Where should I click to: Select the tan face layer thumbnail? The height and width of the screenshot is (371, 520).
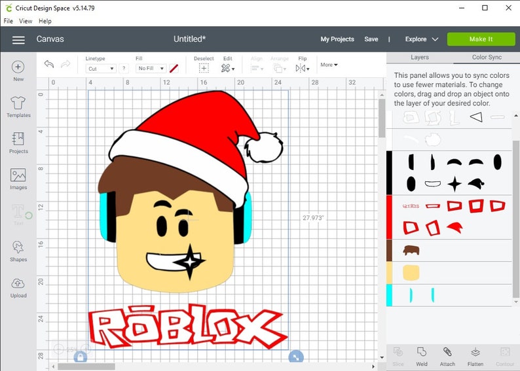point(411,273)
